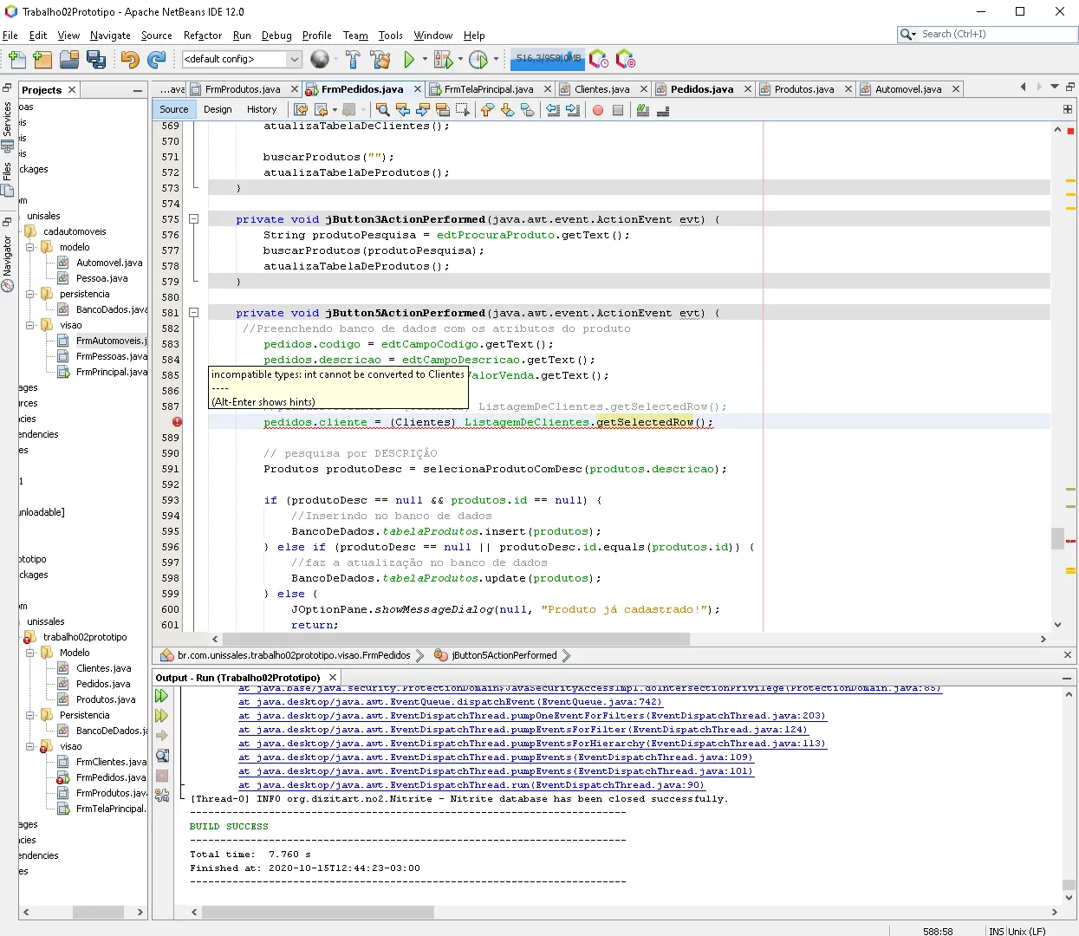Click the Run Project green arrow
The image size is (1079, 936).
coord(409,60)
